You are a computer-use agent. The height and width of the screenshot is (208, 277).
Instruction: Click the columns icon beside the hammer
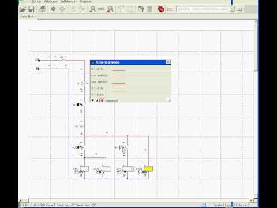[149, 9]
